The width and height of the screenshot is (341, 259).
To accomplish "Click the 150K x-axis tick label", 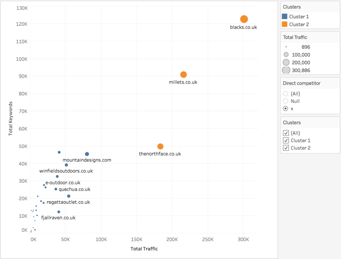I will (x=137, y=240).
